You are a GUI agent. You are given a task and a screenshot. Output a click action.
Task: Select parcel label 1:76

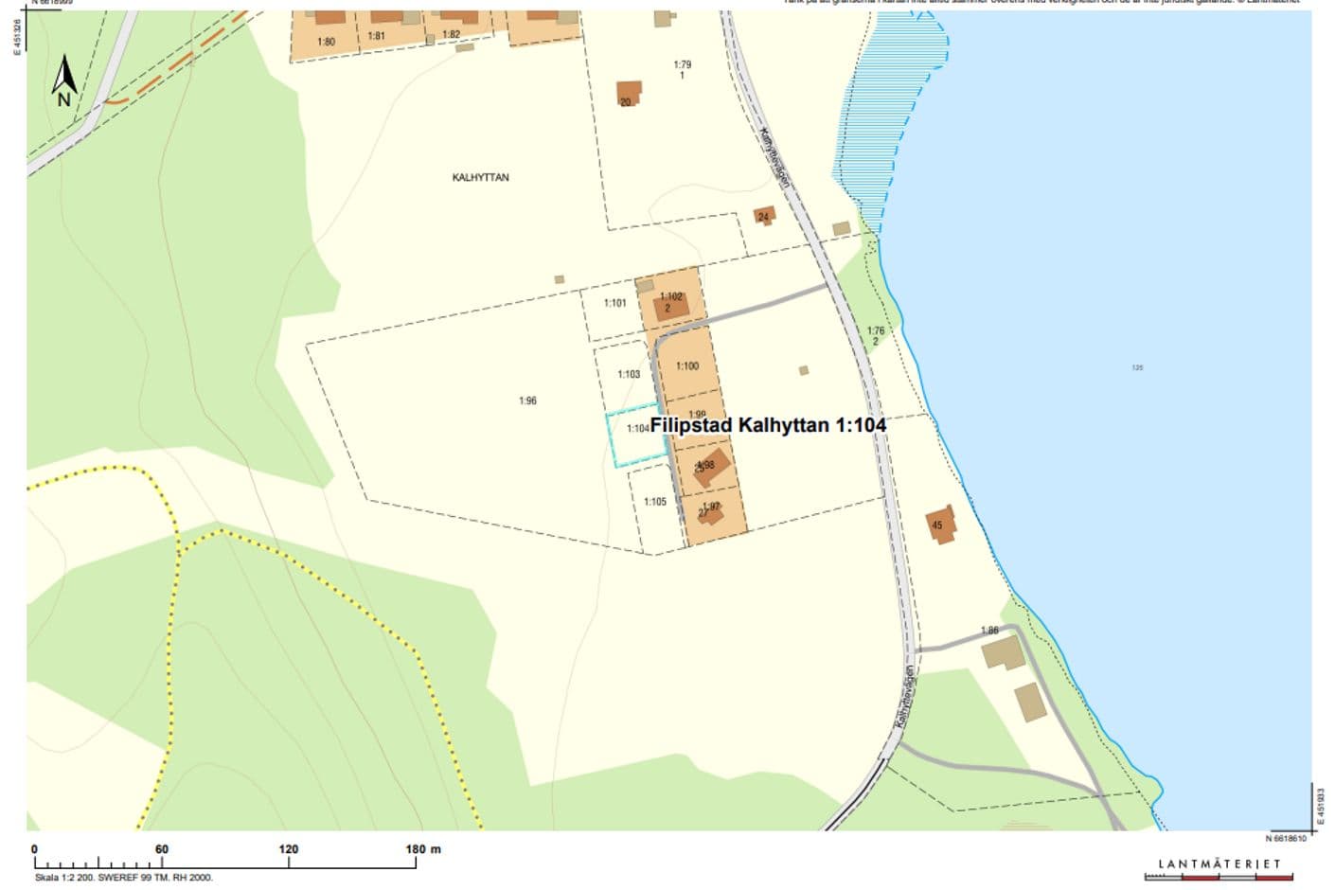(x=876, y=331)
